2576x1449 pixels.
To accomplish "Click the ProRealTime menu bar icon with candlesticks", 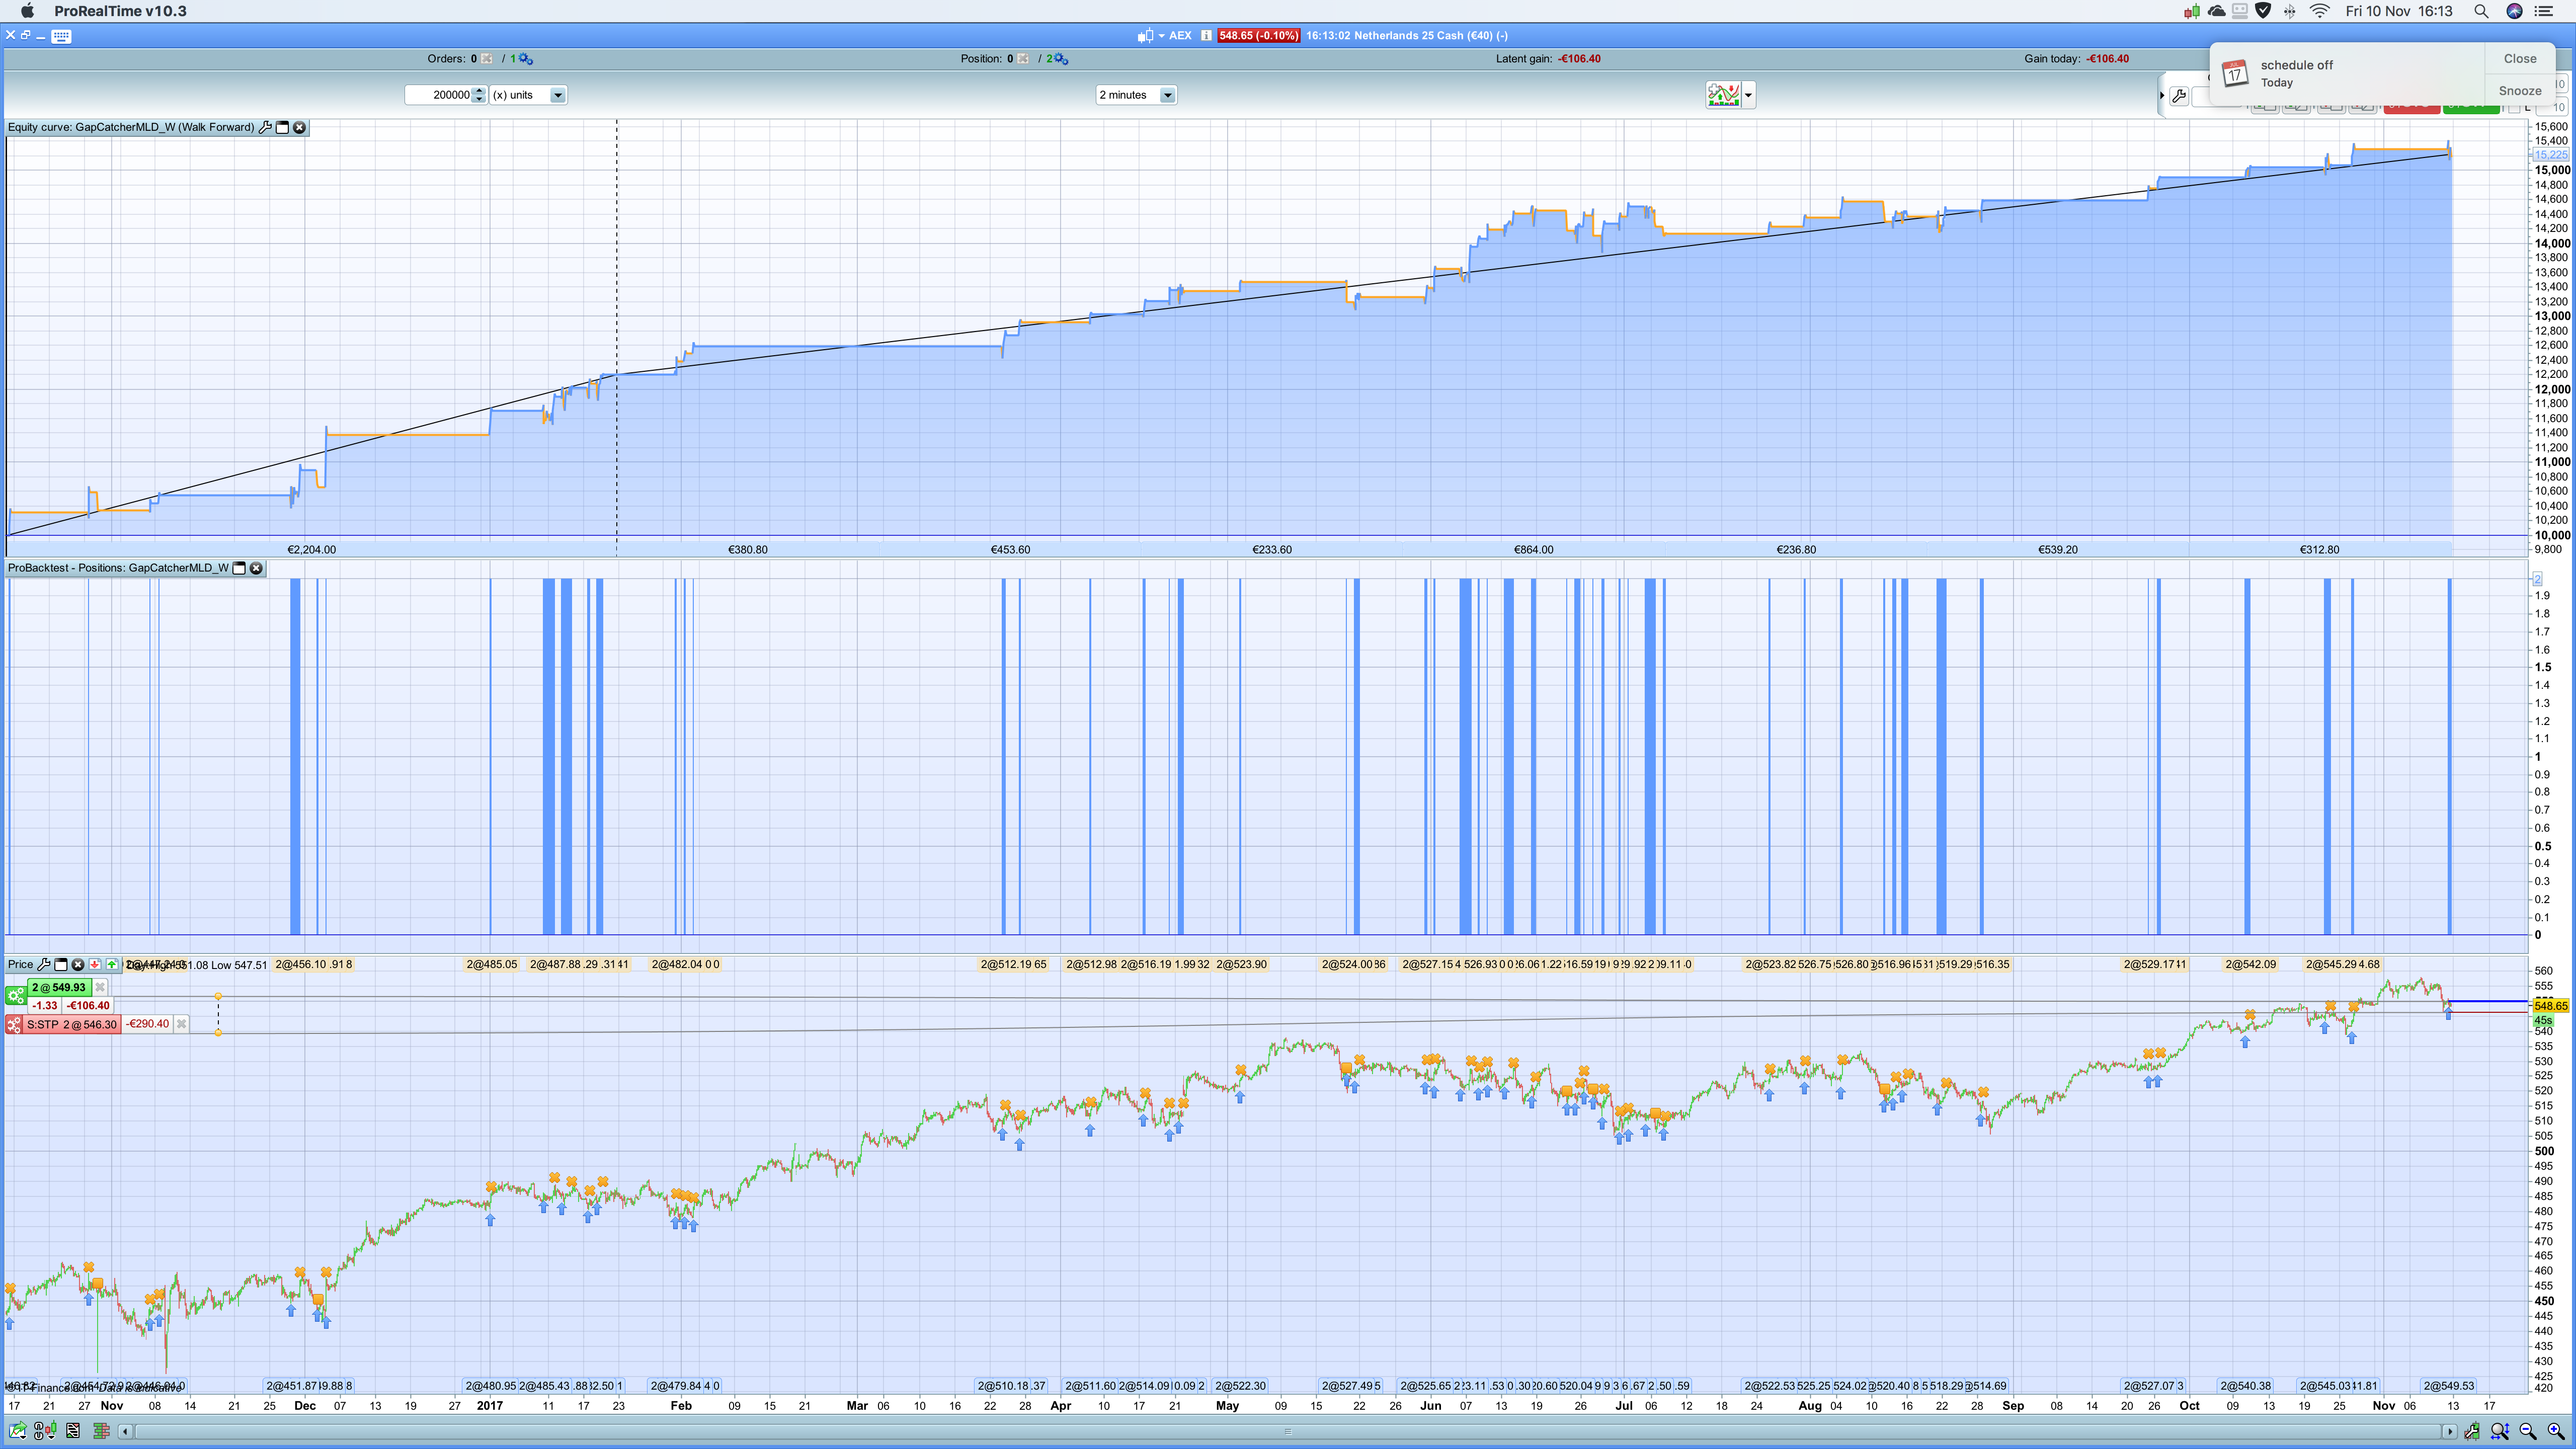I will pyautogui.click(x=2191, y=11).
